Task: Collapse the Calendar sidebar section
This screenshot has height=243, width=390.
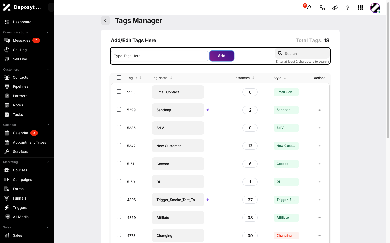Action: pyautogui.click(x=48, y=125)
